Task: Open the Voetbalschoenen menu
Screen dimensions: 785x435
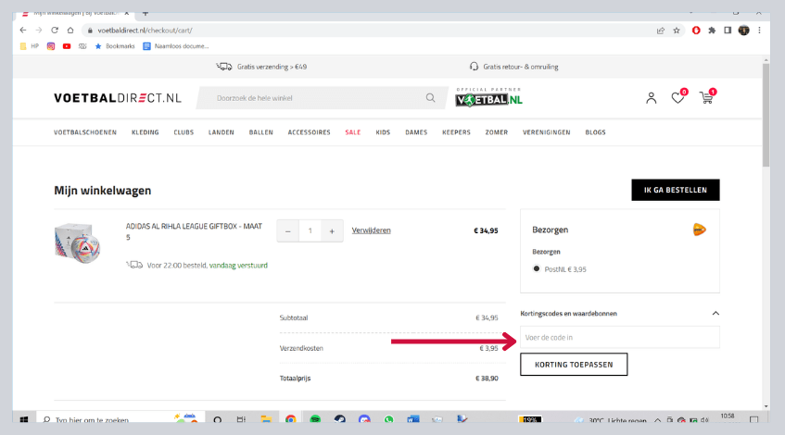Action: click(x=85, y=132)
